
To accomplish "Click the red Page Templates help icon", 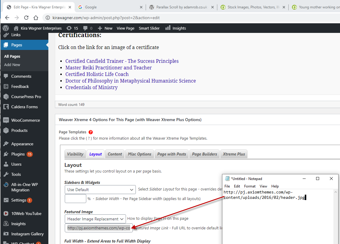I will coord(91,132).
